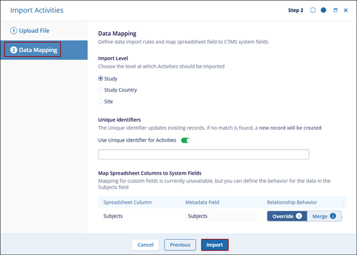Image resolution: width=357 pixels, height=255 pixels.
Task: Click the first step indicator circle
Action: point(313,10)
